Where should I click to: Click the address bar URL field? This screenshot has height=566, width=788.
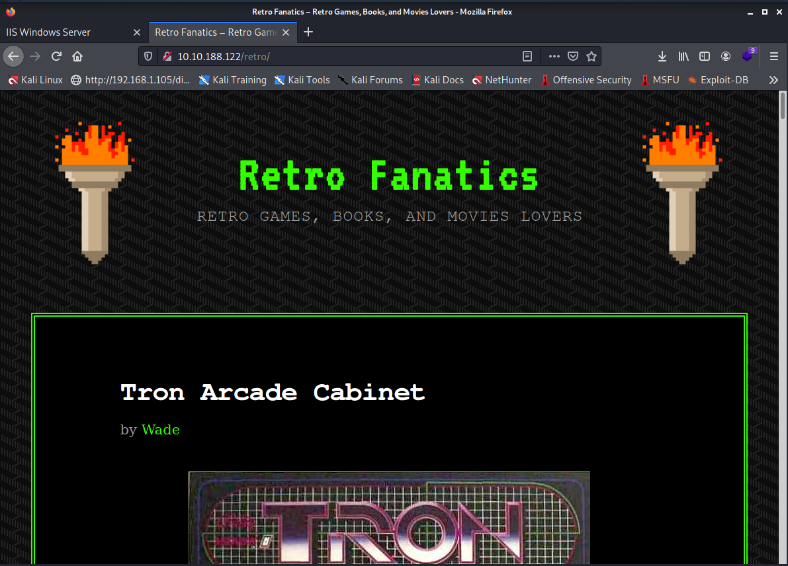coord(344,56)
